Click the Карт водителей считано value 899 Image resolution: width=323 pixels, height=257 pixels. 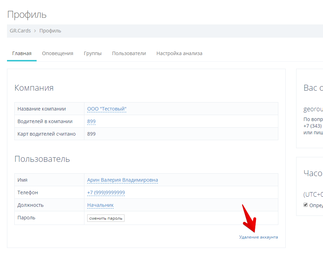[x=91, y=134]
